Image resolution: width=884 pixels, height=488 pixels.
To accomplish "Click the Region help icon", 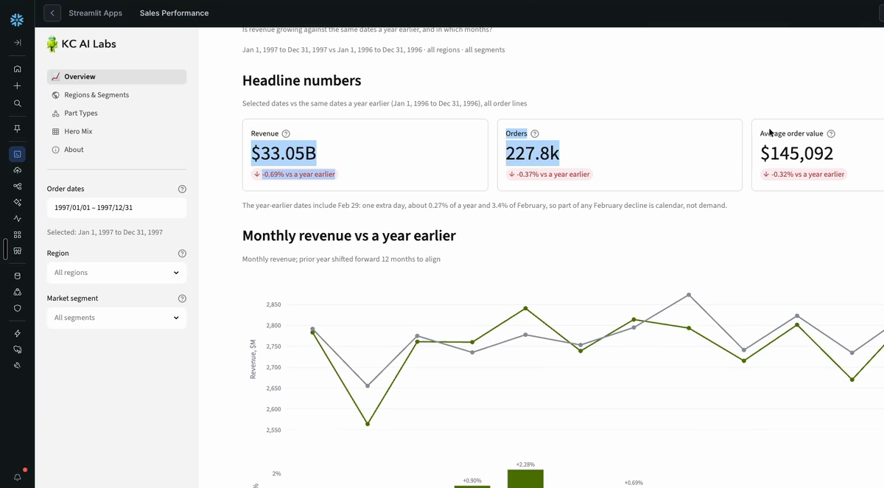I will click(182, 253).
